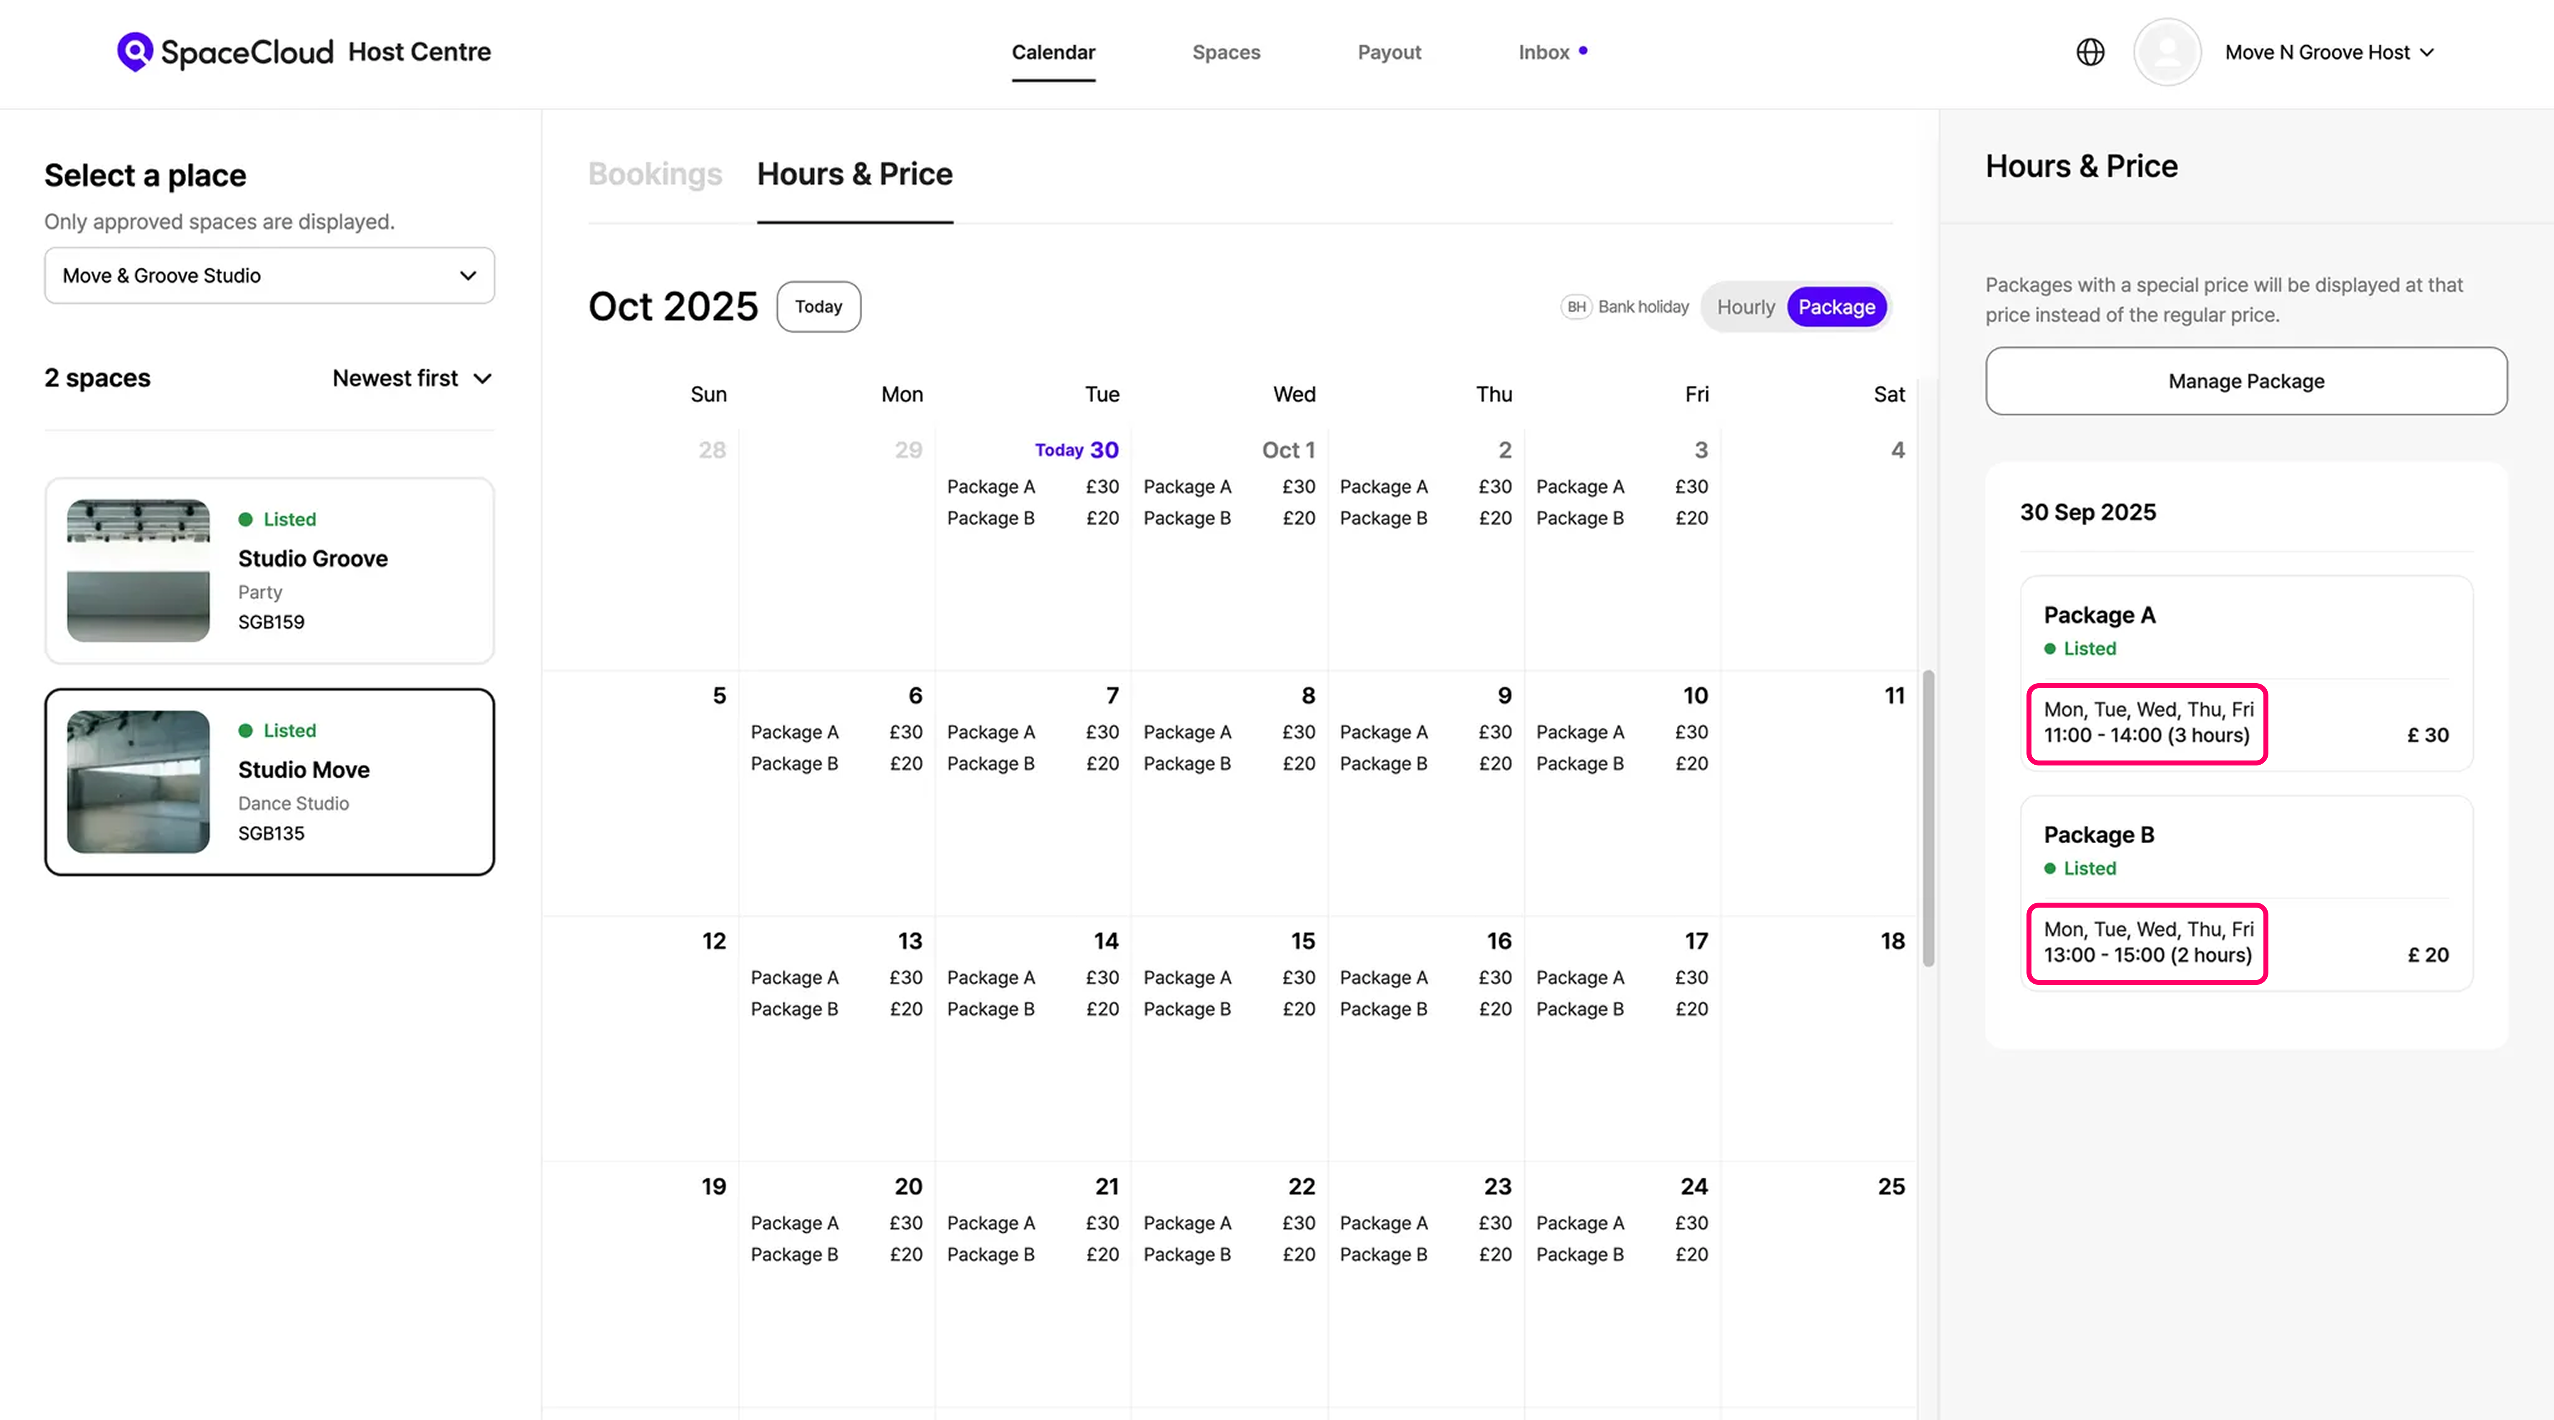Screen dimensions: 2554x1420
Task: Click the BH bank holiday badge
Action: 1575,307
